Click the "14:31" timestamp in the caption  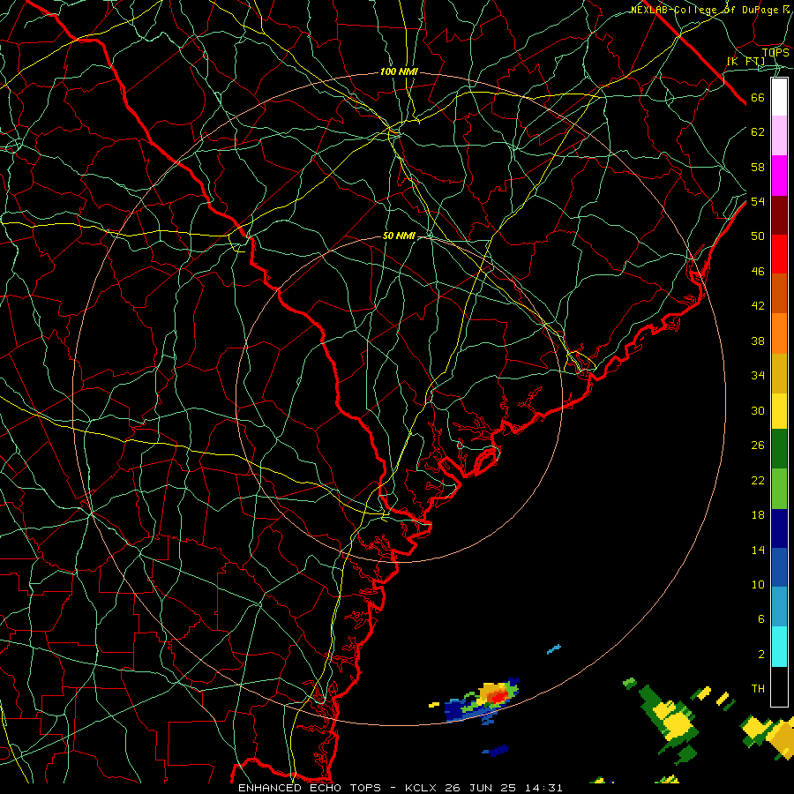[543, 788]
